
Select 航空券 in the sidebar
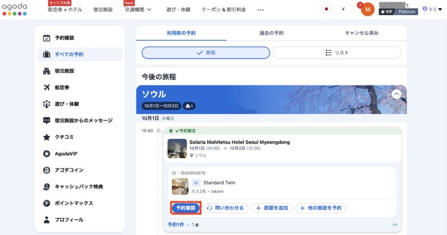pos(62,87)
